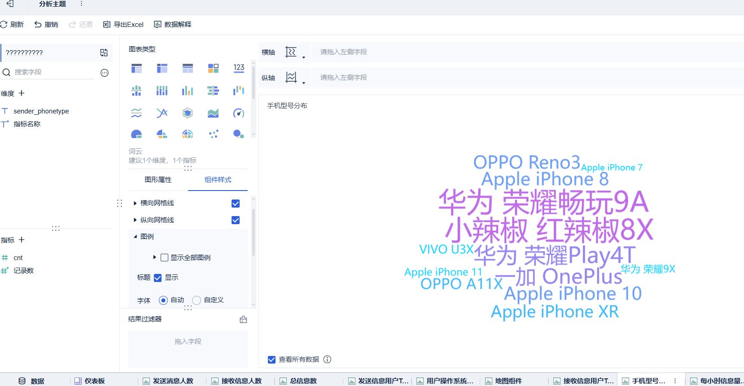
Task: Open the 仪表板 tab
Action: pyautogui.click(x=90, y=381)
